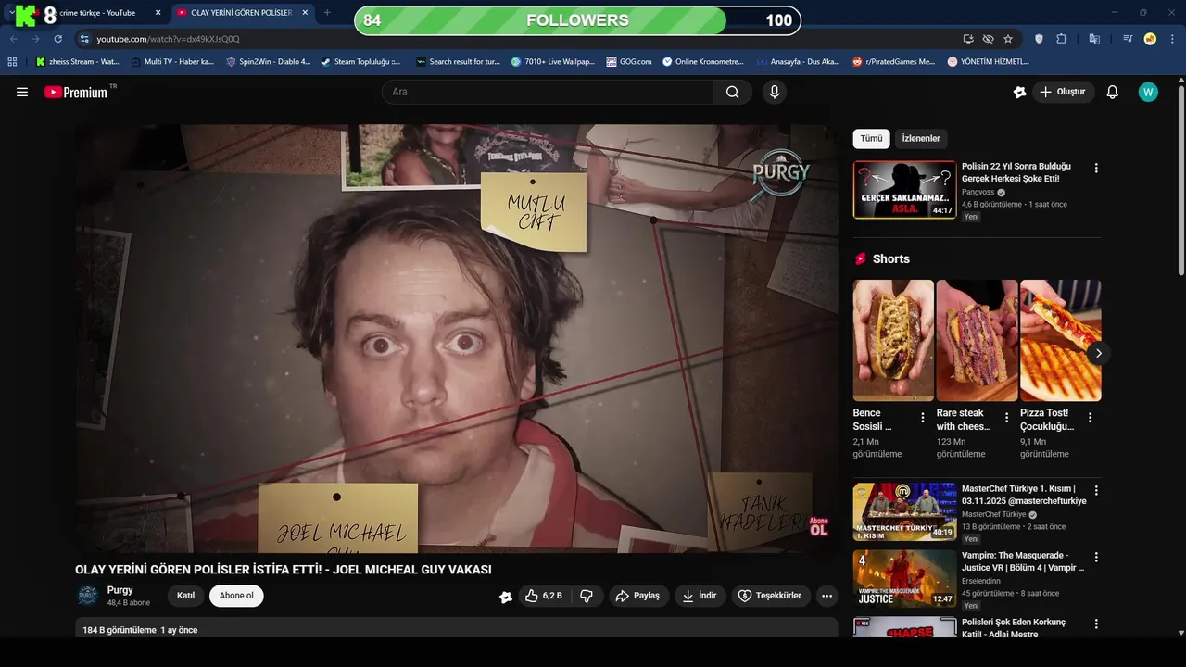
Task: Open Online Kronometre bookmark
Action: coord(703,62)
